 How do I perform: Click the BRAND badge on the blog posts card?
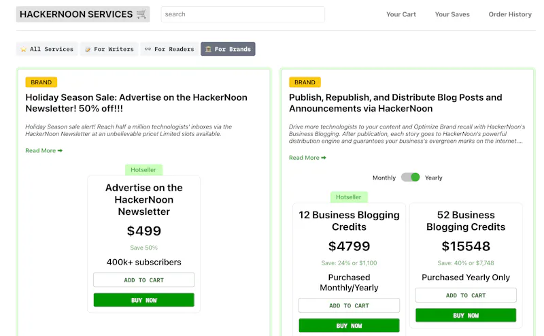coord(305,82)
